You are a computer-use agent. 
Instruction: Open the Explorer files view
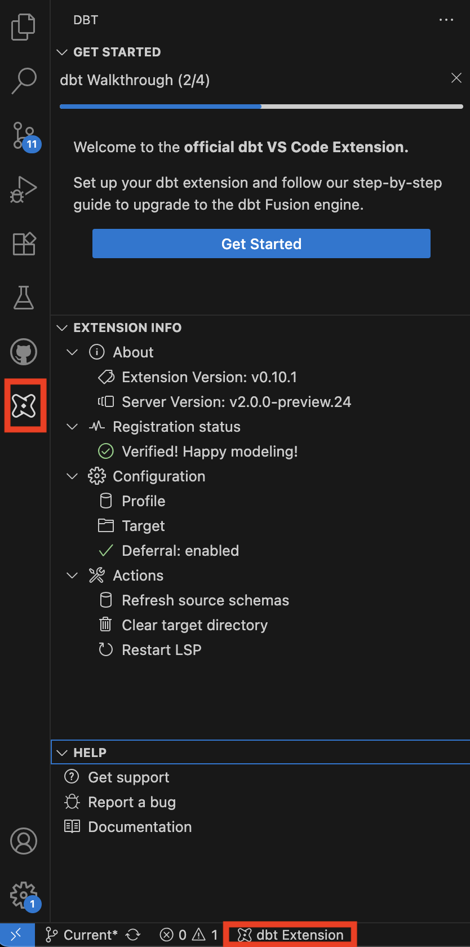[x=24, y=27]
